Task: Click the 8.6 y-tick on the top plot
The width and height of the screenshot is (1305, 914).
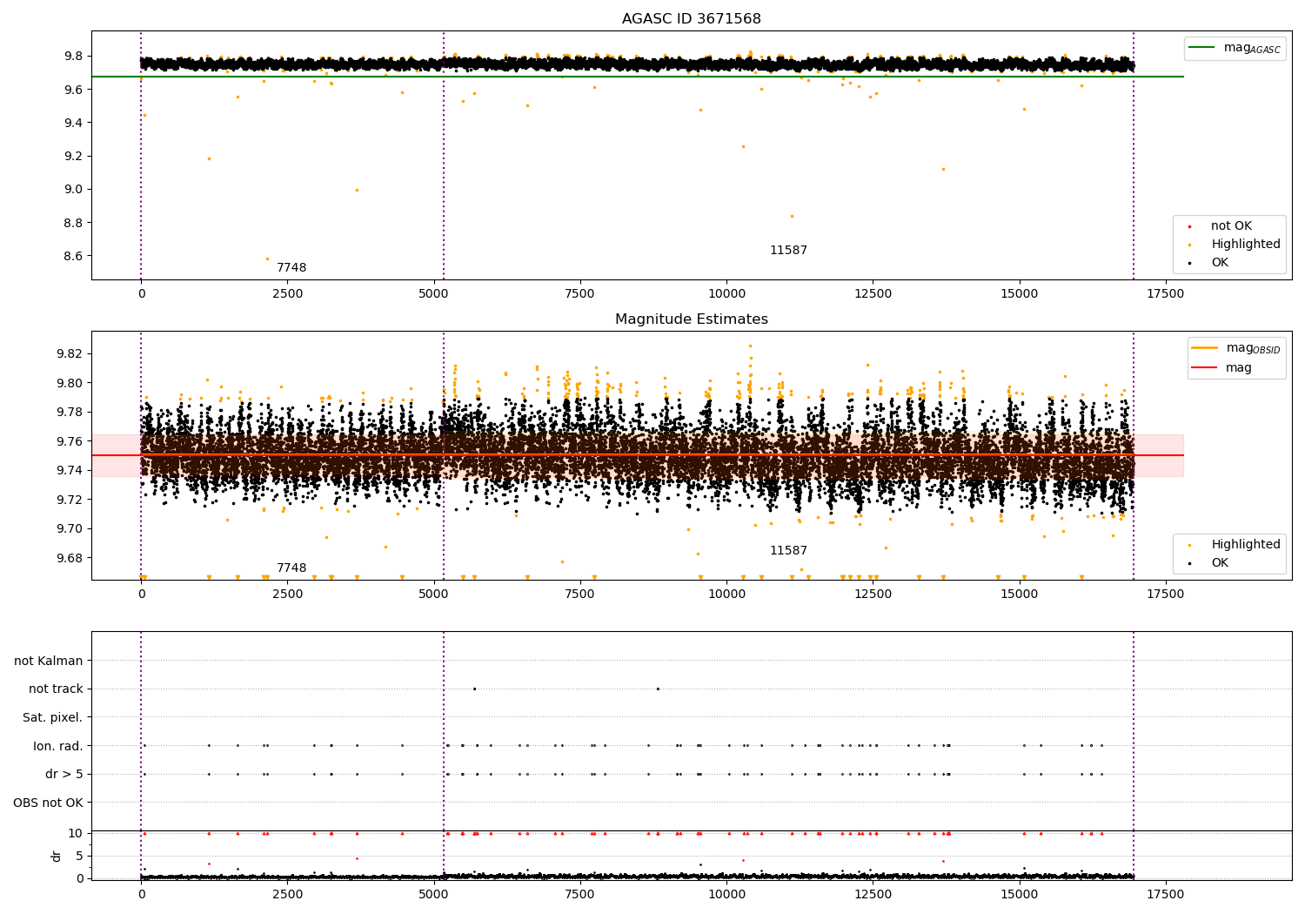Action: [73, 256]
